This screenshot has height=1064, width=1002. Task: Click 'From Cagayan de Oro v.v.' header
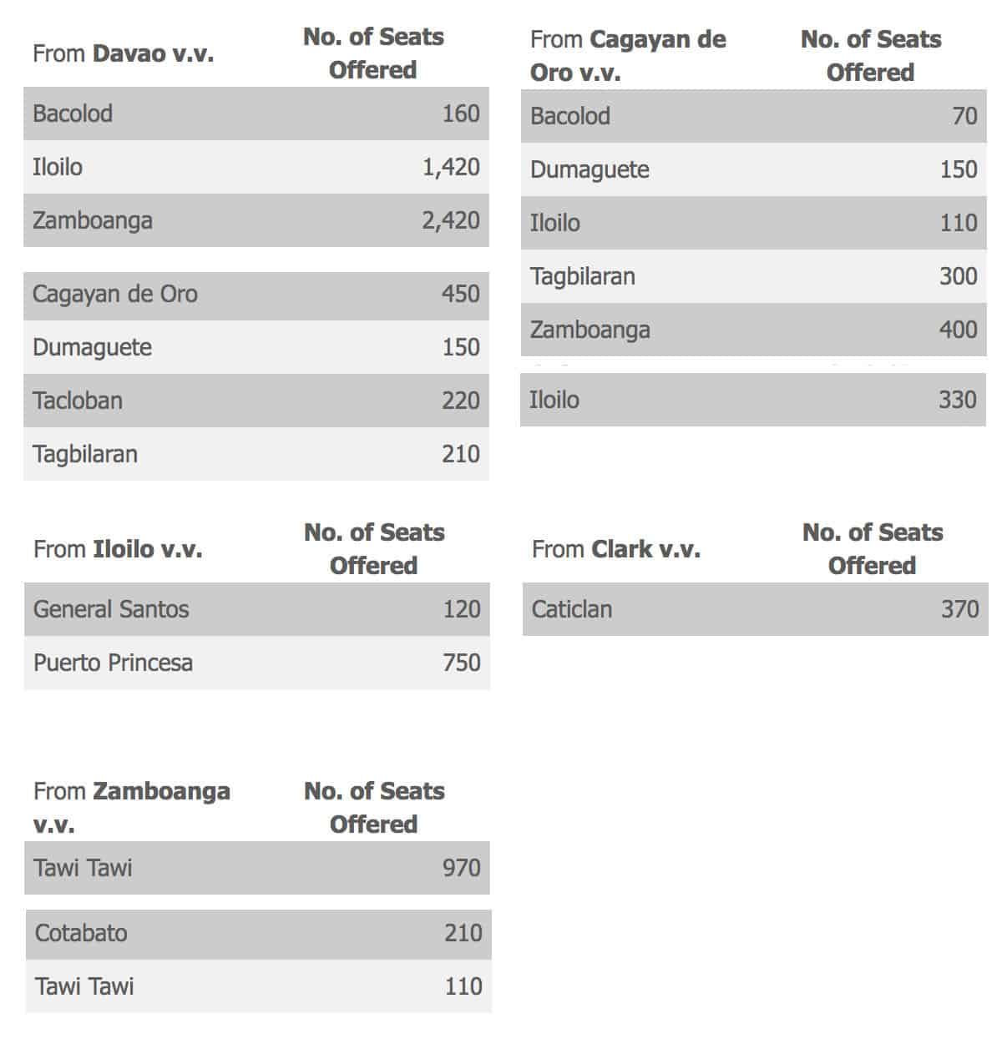628,56
